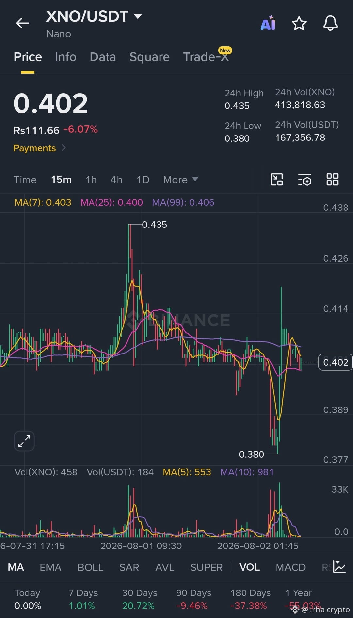
Task: Switch to the Info tab
Action: (65, 57)
